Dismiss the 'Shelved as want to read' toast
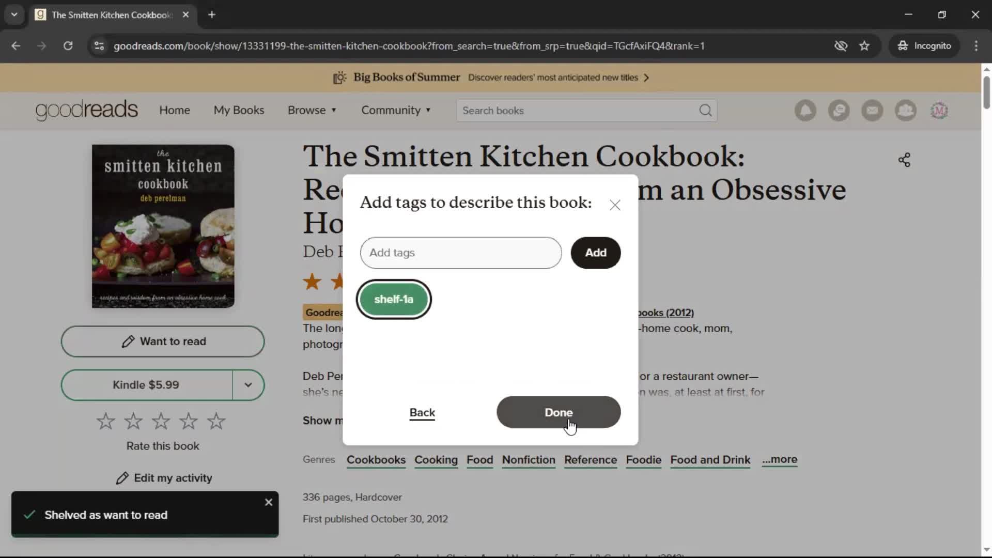The image size is (992, 558). 269,502
